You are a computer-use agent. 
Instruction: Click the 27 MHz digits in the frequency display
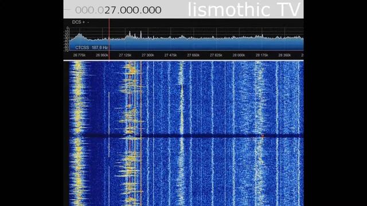click(x=111, y=10)
